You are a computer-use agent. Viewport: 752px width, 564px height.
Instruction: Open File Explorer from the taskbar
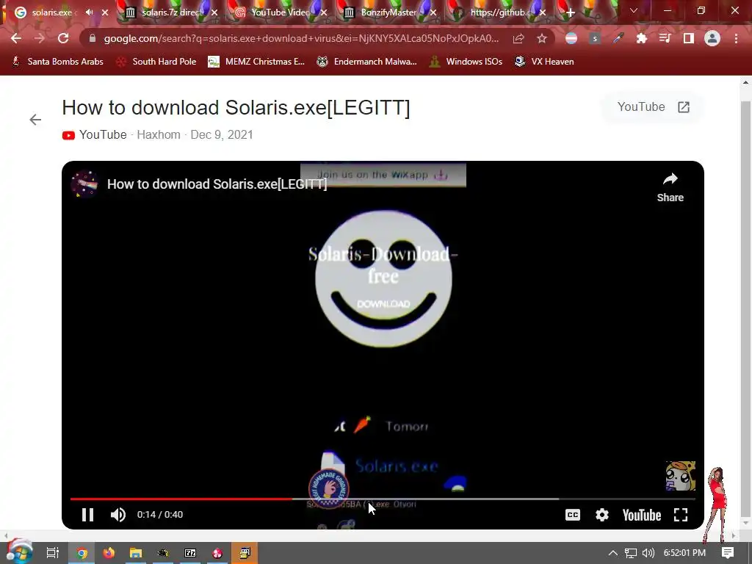point(136,553)
